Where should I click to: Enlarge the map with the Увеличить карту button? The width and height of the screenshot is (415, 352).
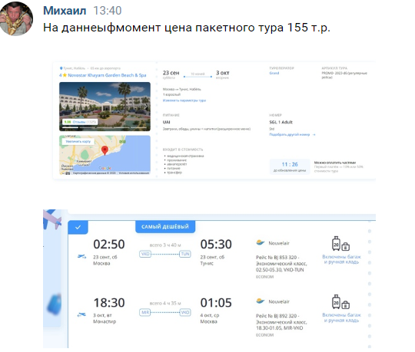[78, 142]
